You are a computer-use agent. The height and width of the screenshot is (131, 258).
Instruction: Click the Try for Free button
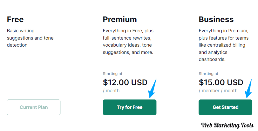point(130,107)
